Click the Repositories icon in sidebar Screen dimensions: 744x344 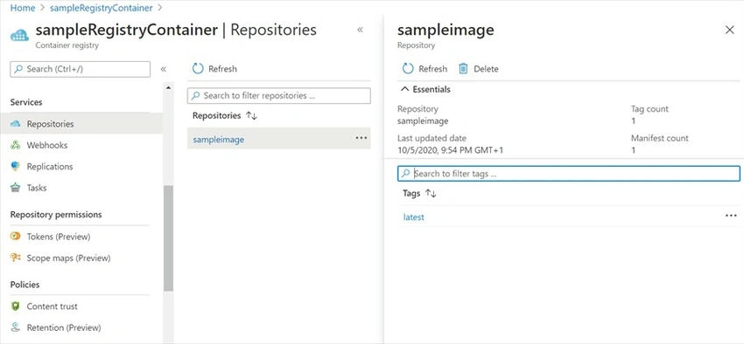click(15, 124)
